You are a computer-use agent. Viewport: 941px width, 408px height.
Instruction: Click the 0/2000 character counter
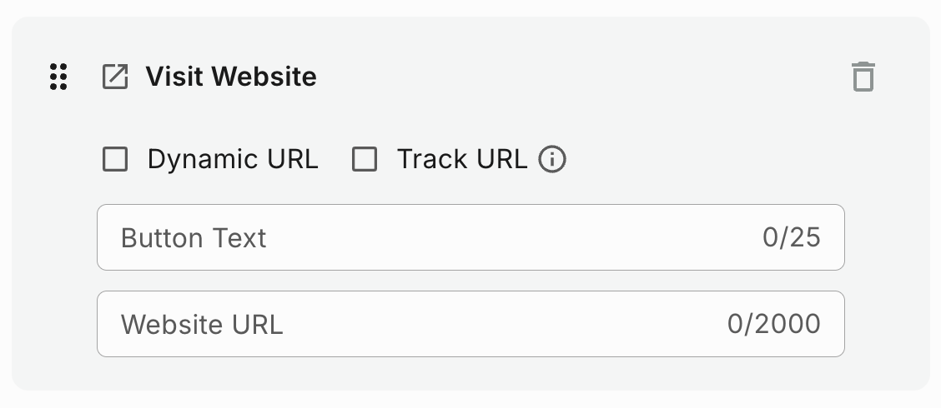tap(774, 324)
